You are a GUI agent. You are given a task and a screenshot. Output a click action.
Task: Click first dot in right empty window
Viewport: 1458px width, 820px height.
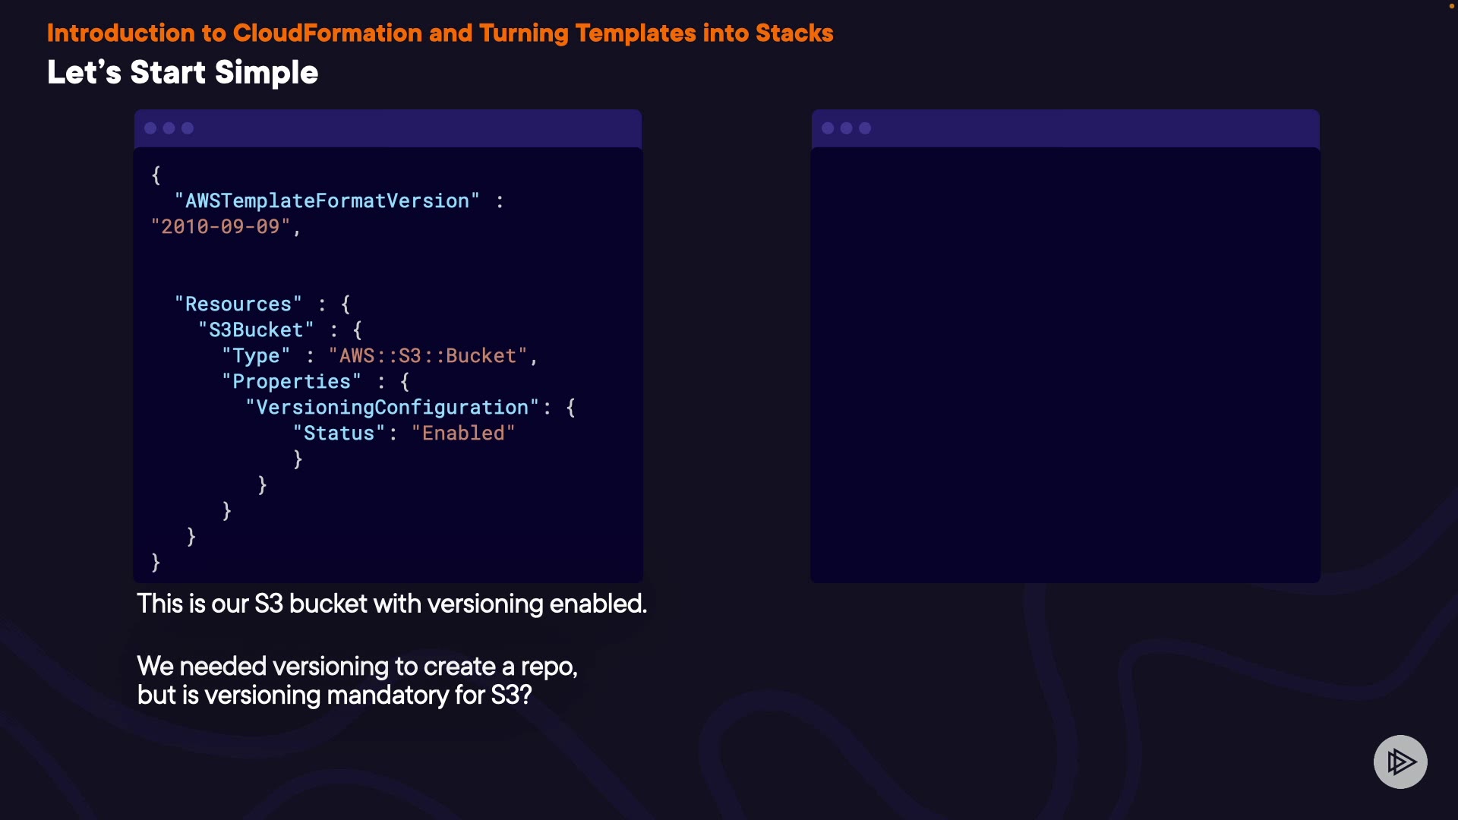[828, 128]
